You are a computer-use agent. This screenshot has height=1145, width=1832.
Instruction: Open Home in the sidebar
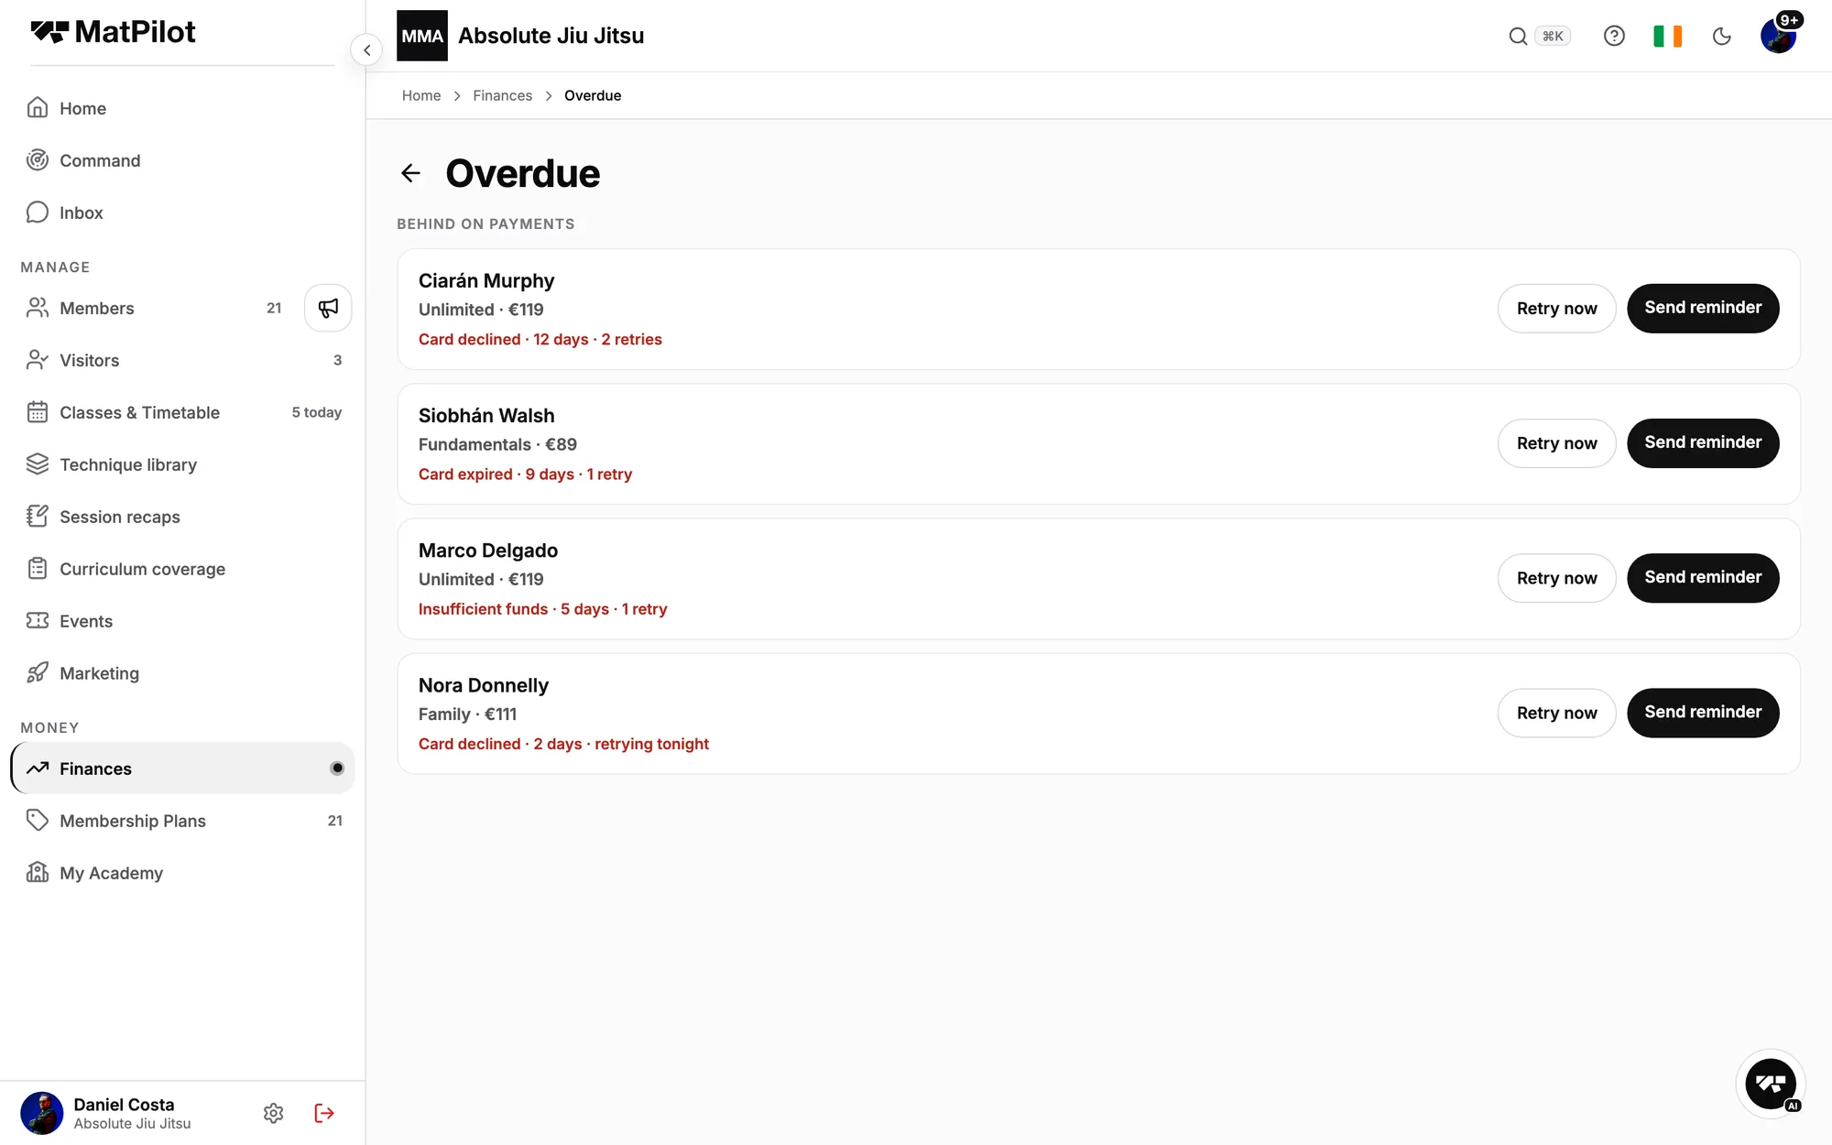[x=182, y=108]
